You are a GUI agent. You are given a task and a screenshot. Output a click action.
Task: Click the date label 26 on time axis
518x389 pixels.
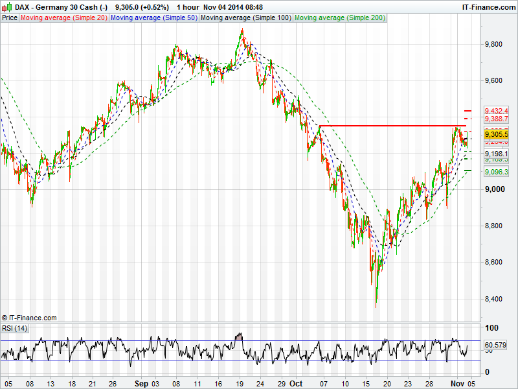[113, 384]
